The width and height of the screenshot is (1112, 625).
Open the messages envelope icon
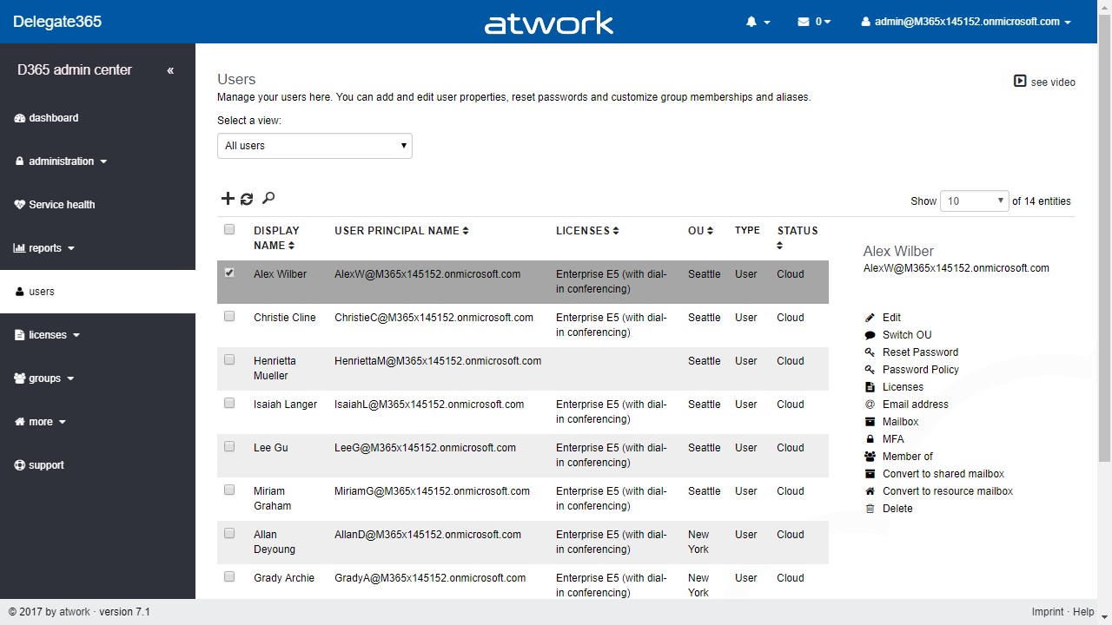pos(804,22)
